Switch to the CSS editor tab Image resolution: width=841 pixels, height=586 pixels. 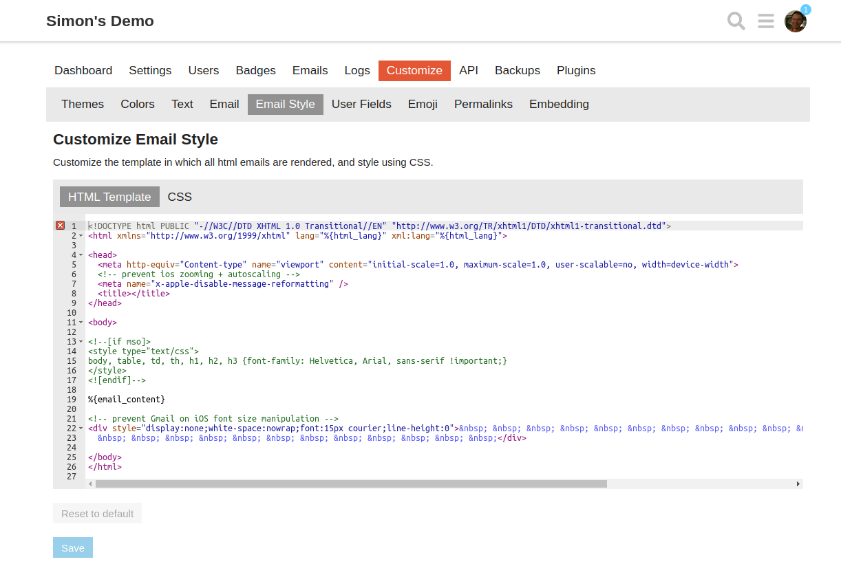[x=180, y=197]
